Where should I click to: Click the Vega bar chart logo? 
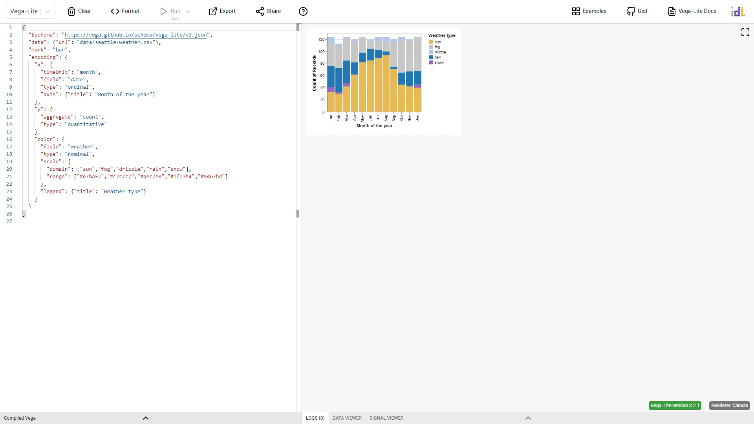point(738,11)
